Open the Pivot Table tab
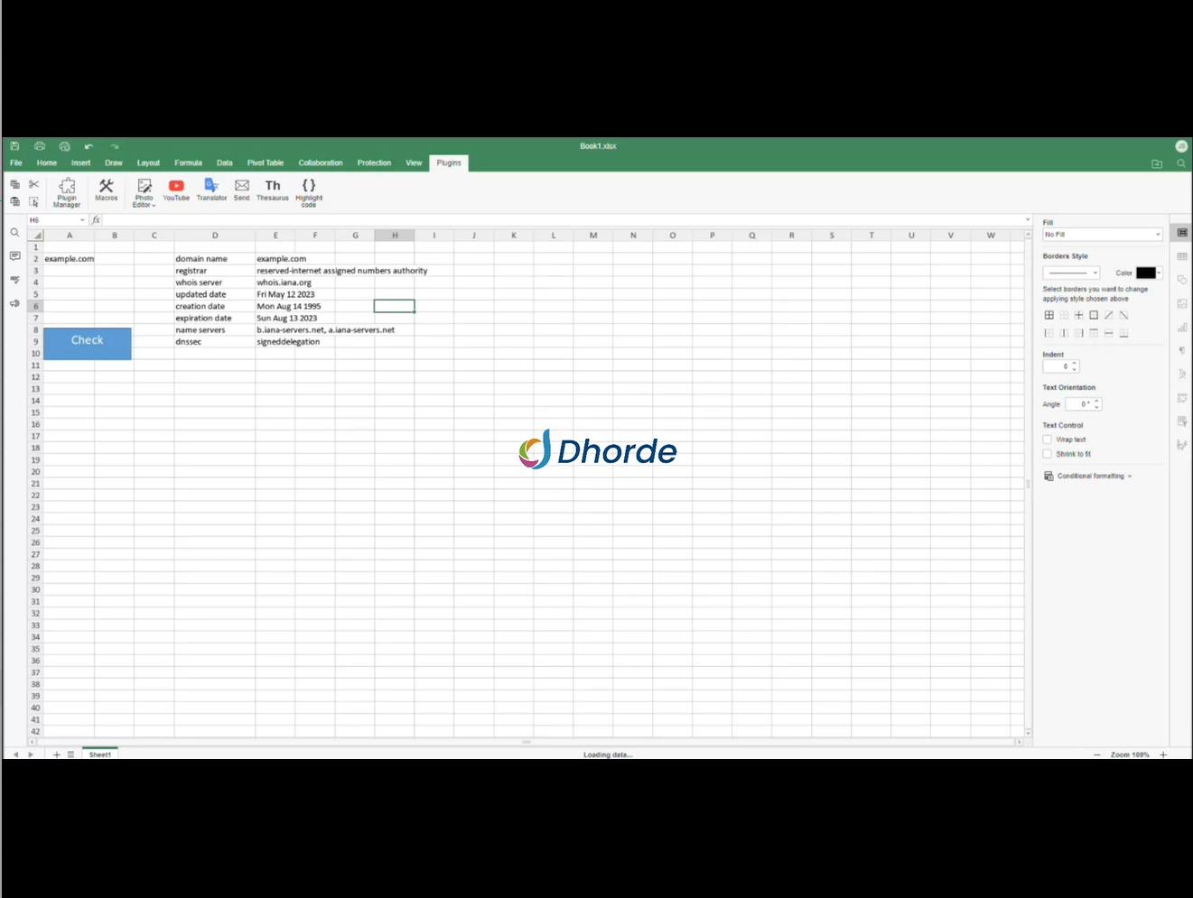This screenshot has height=898, width=1193. tap(265, 163)
